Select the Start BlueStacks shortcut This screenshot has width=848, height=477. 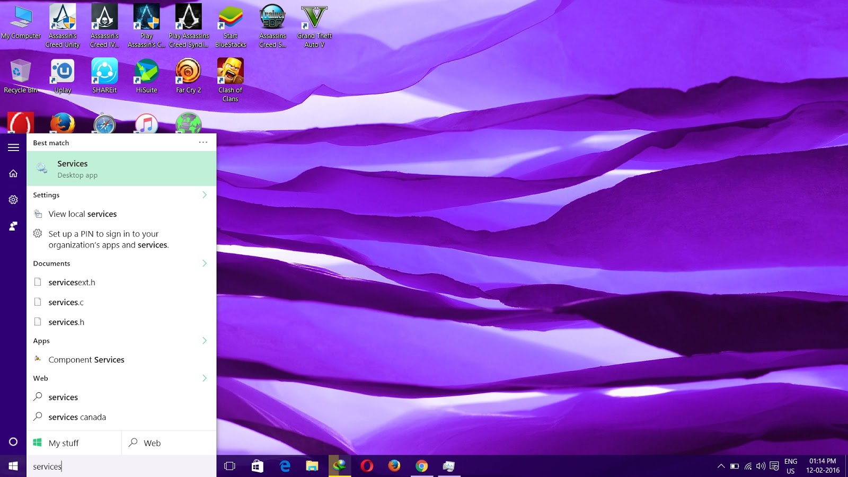[231, 25]
